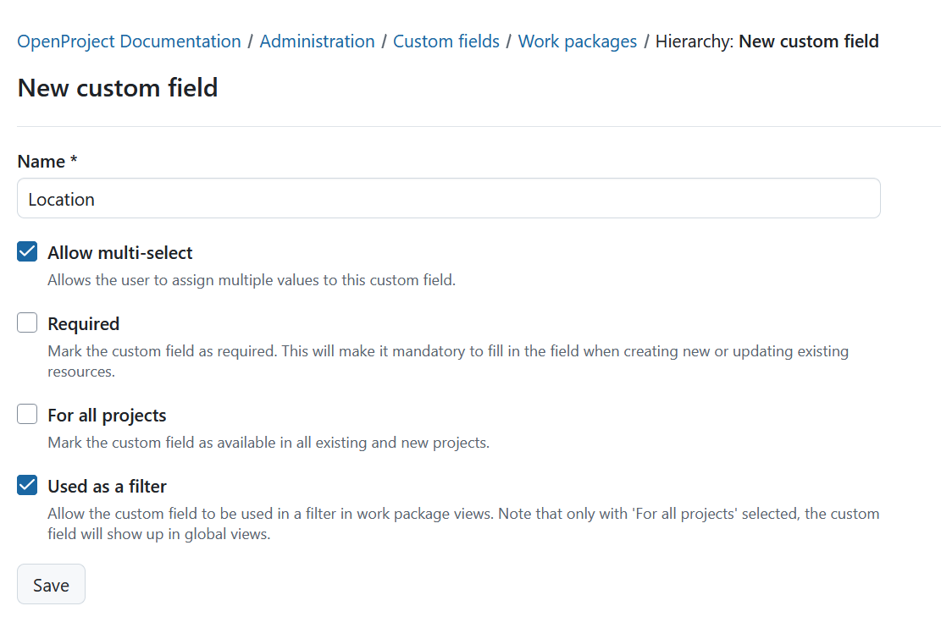Click the Save button
The width and height of the screenshot is (941, 628).
pos(51,584)
